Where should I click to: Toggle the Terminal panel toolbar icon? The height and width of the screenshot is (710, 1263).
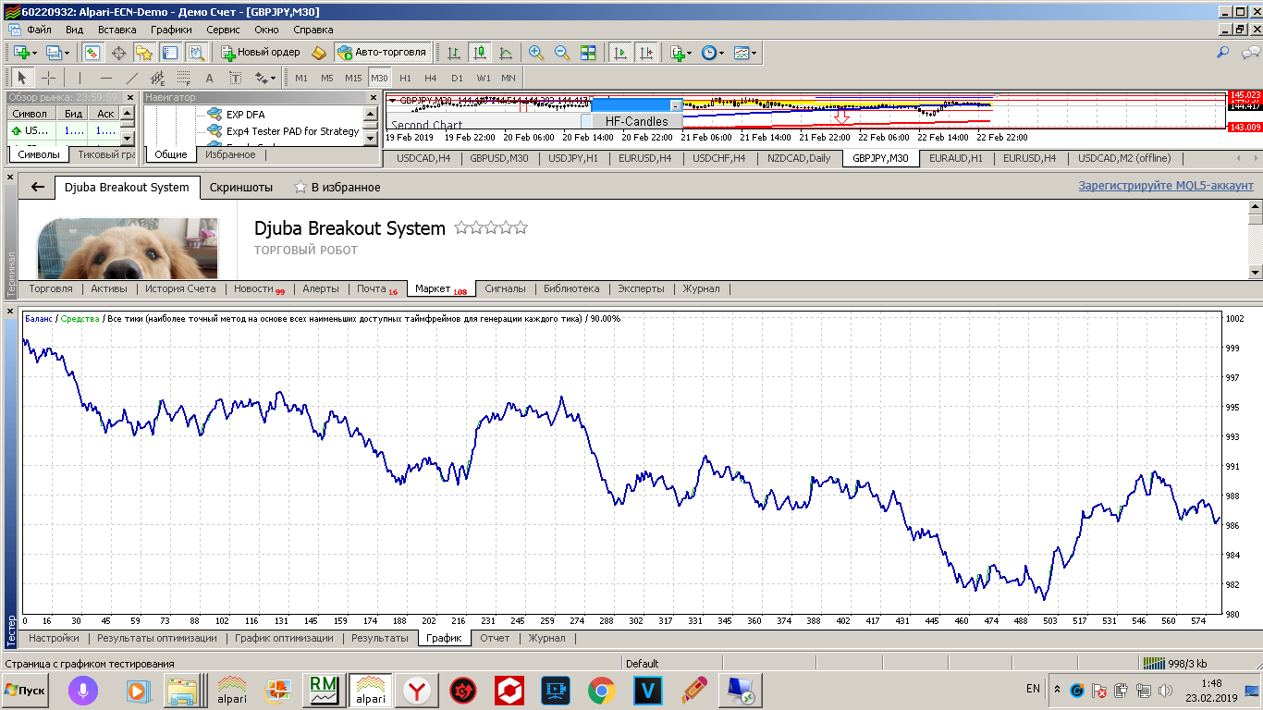[x=170, y=53]
